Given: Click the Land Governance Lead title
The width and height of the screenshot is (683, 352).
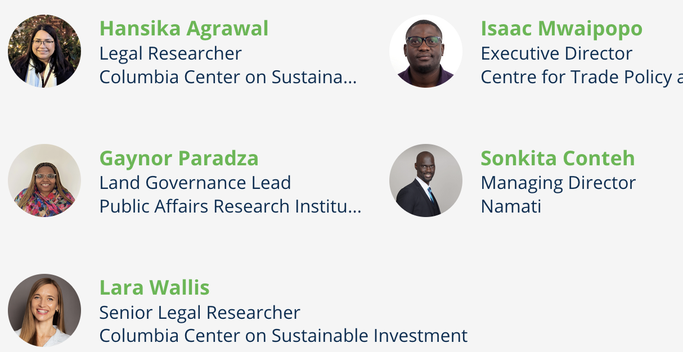Looking at the screenshot, I should click(195, 183).
